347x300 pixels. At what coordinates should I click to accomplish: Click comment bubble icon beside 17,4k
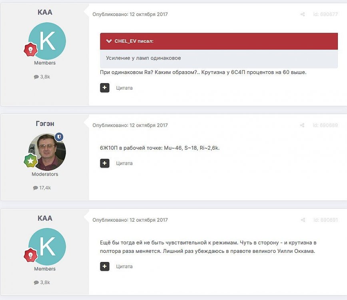click(36, 188)
